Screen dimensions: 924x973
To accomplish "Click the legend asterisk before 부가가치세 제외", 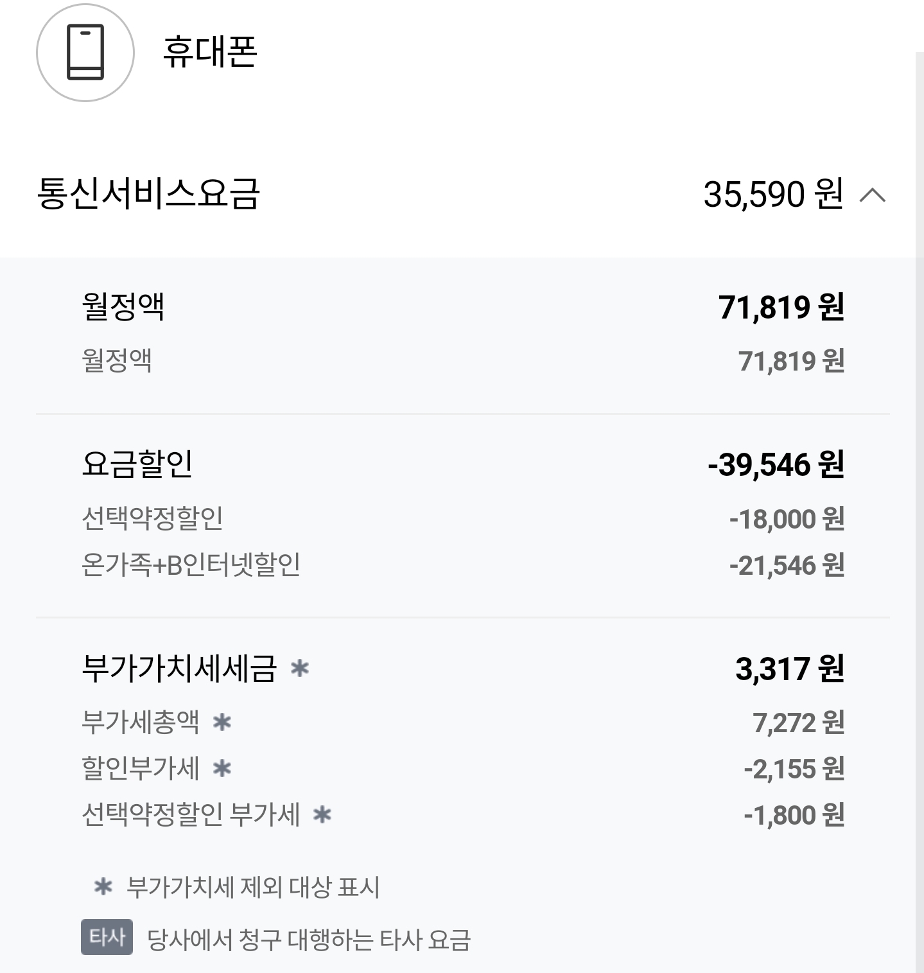I will (x=103, y=888).
